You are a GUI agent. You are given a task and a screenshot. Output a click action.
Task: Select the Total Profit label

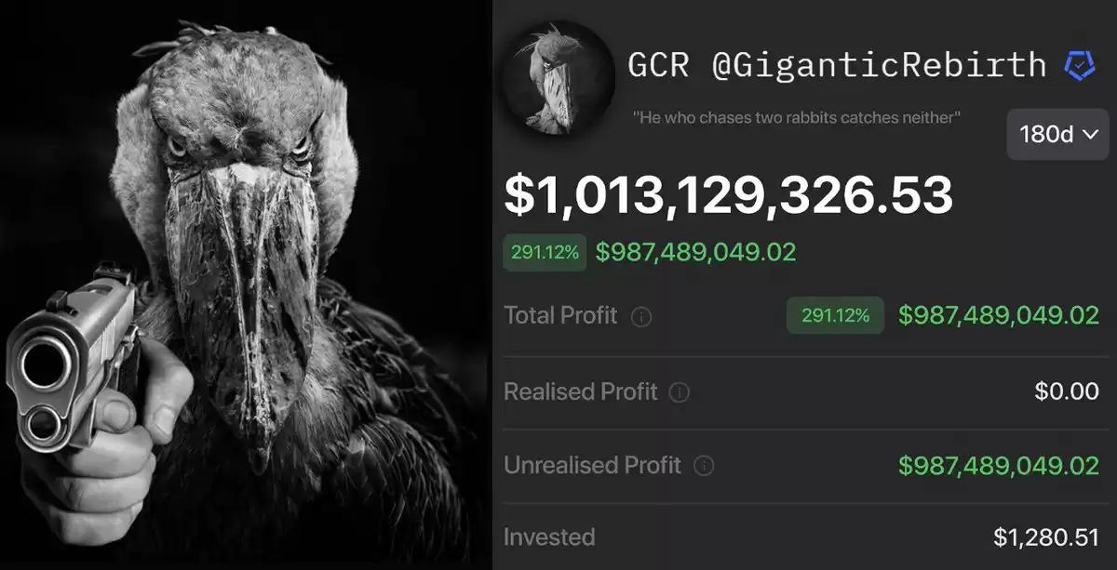pos(560,315)
